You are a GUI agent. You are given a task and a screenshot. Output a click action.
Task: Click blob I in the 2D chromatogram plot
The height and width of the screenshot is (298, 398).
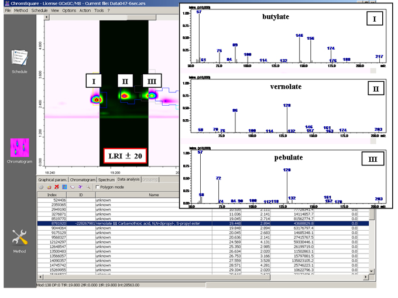[x=96, y=99]
